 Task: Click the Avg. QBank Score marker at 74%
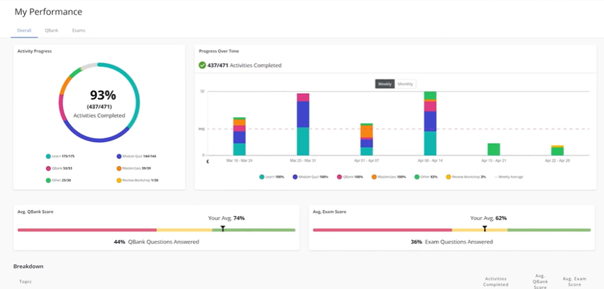click(x=223, y=228)
